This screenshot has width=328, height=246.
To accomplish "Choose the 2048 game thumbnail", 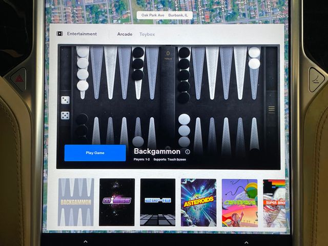I will (x=158, y=202).
